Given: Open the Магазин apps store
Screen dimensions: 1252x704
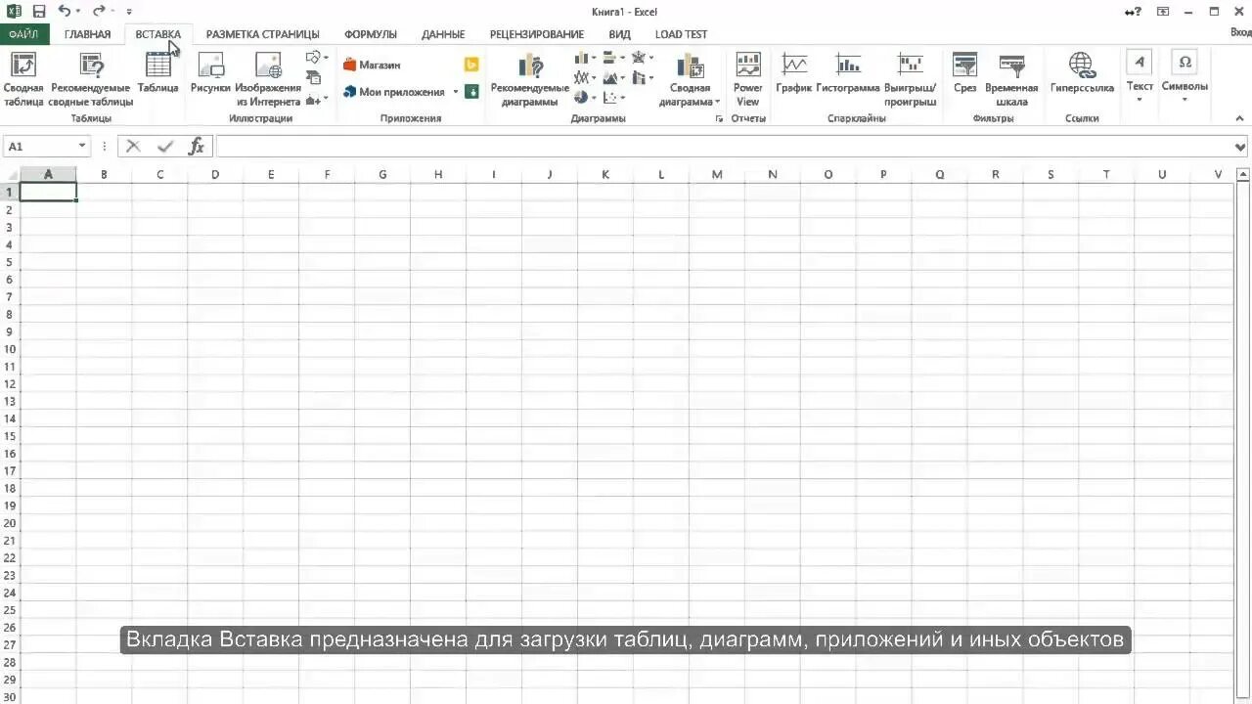Looking at the screenshot, I should pos(372,65).
